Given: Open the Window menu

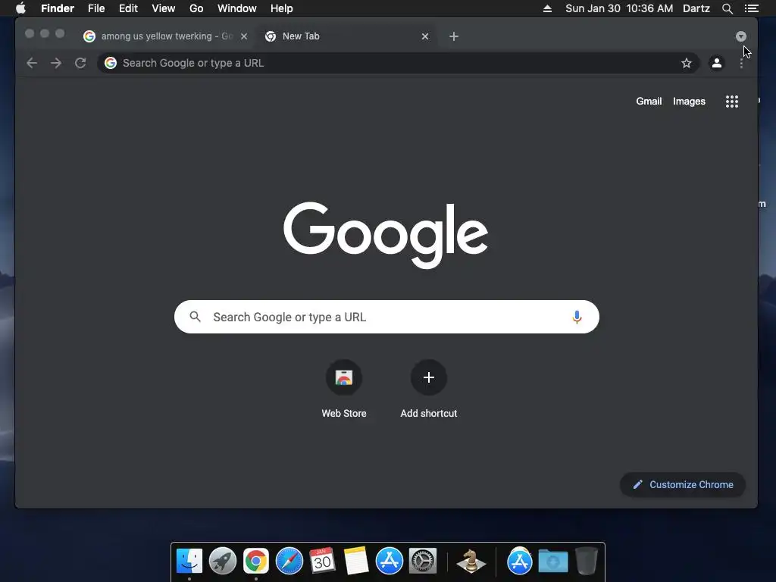Looking at the screenshot, I should click(x=237, y=8).
